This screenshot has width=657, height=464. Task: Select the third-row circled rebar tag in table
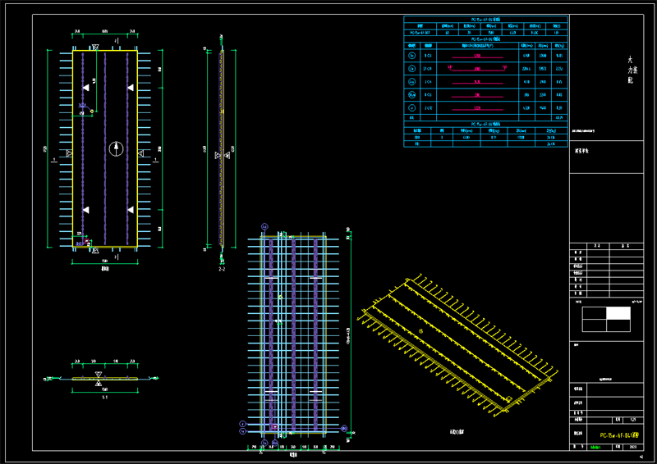412,82
